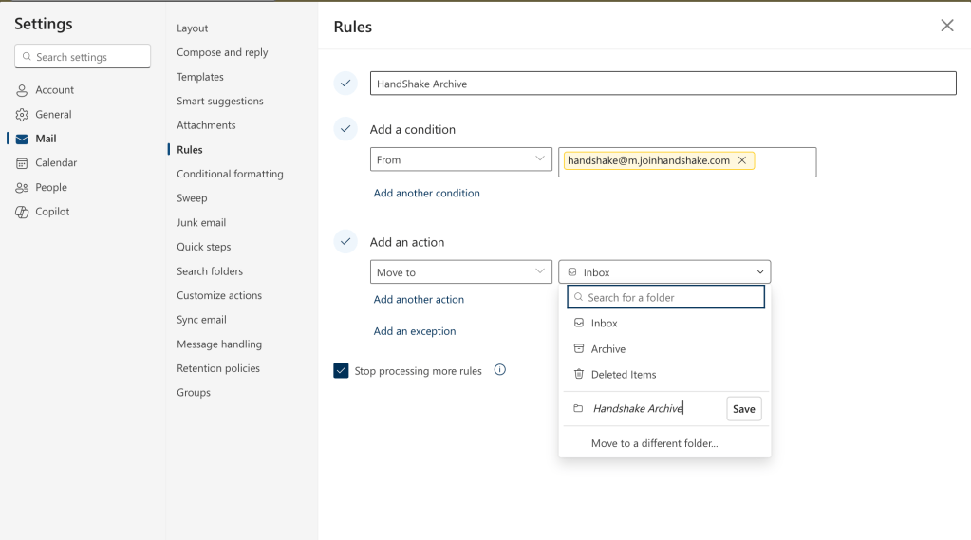Image resolution: width=971 pixels, height=540 pixels.
Task: Click info icon beside Stop processing rules
Action: 500,370
